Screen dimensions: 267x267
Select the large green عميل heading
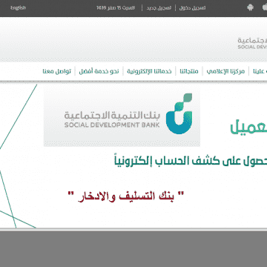click(x=248, y=128)
